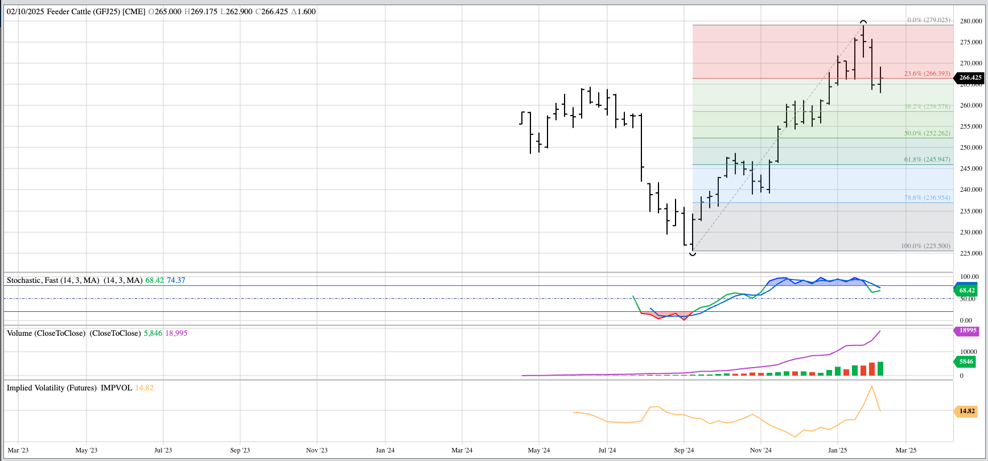Click the latest green volume bar

click(880, 369)
